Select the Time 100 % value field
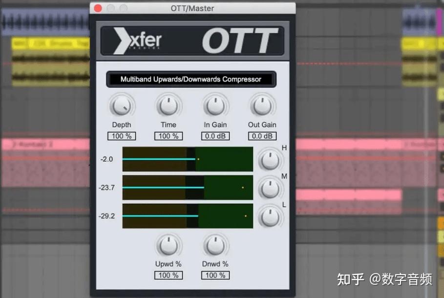This screenshot has height=298, width=444. click(169, 136)
